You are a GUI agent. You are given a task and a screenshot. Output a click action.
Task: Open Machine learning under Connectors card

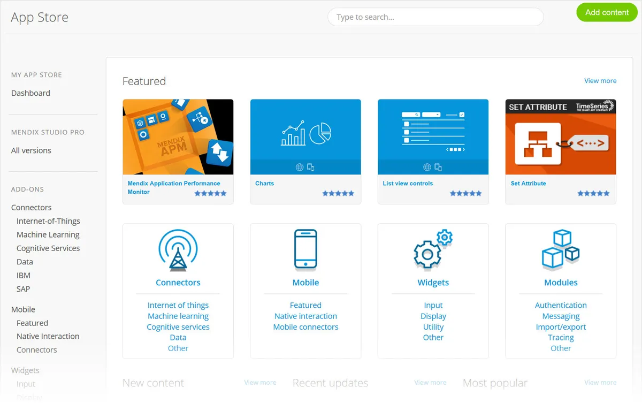pyautogui.click(x=178, y=316)
